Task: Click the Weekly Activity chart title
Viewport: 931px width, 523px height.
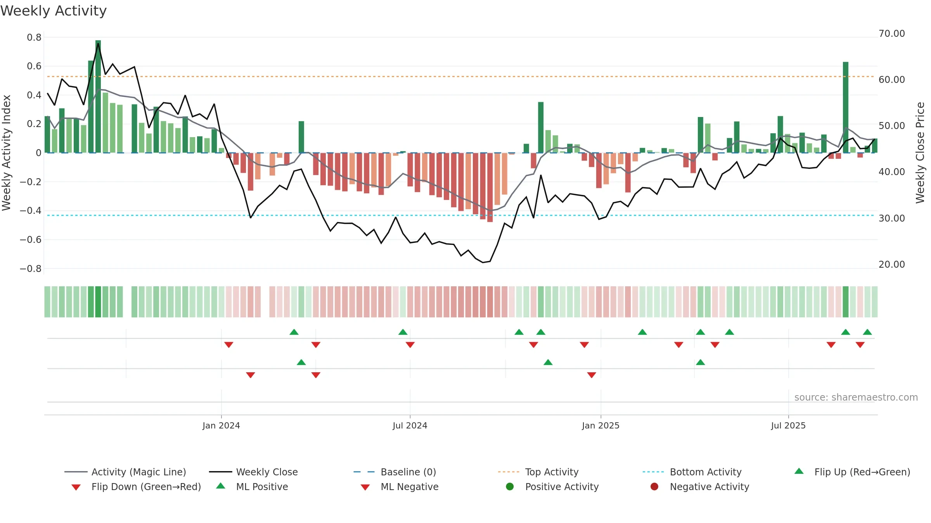Action: click(x=54, y=11)
